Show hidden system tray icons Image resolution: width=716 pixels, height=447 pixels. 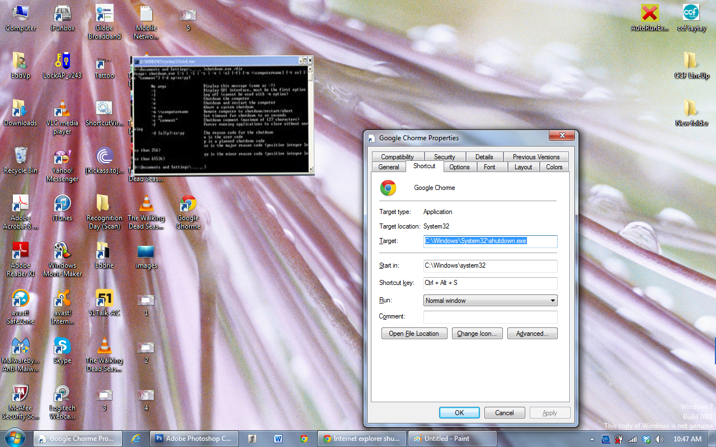point(592,439)
